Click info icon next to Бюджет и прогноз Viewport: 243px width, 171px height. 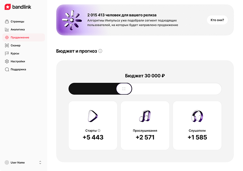(100, 51)
